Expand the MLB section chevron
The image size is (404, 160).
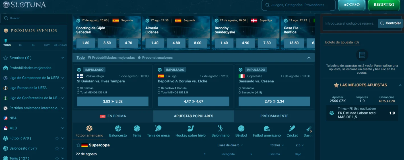coord(63,128)
